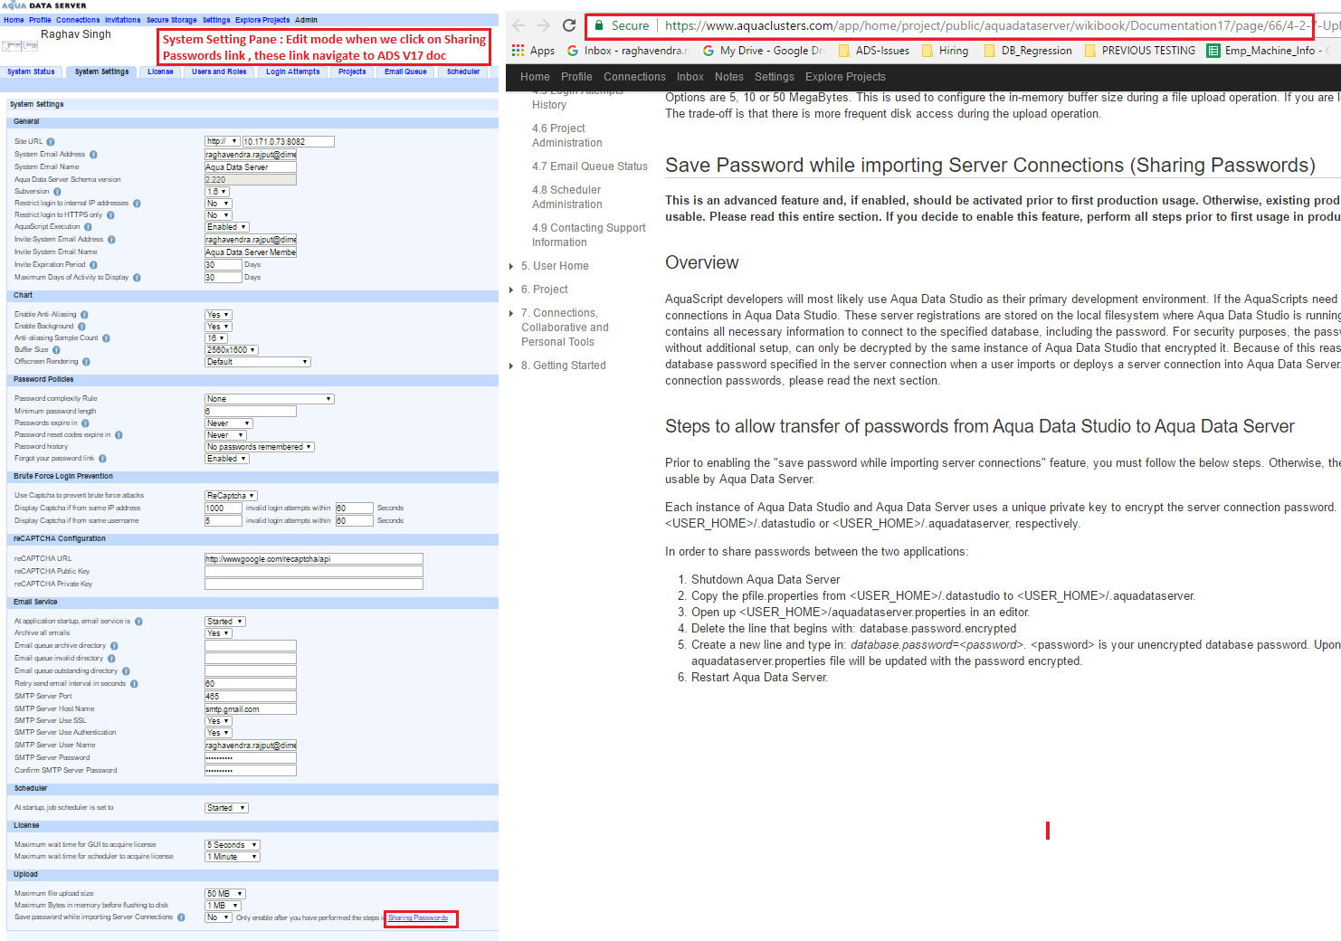The width and height of the screenshot is (1341, 941).
Task: Expand the 6. Project section
Action: coord(511,290)
